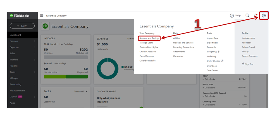The width and height of the screenshot is (279, 120).
Task: Open the gear settings icon
Action: coord(264,16)
